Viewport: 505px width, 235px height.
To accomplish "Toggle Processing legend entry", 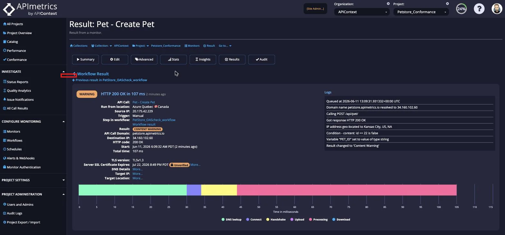I will click(318, 220).
